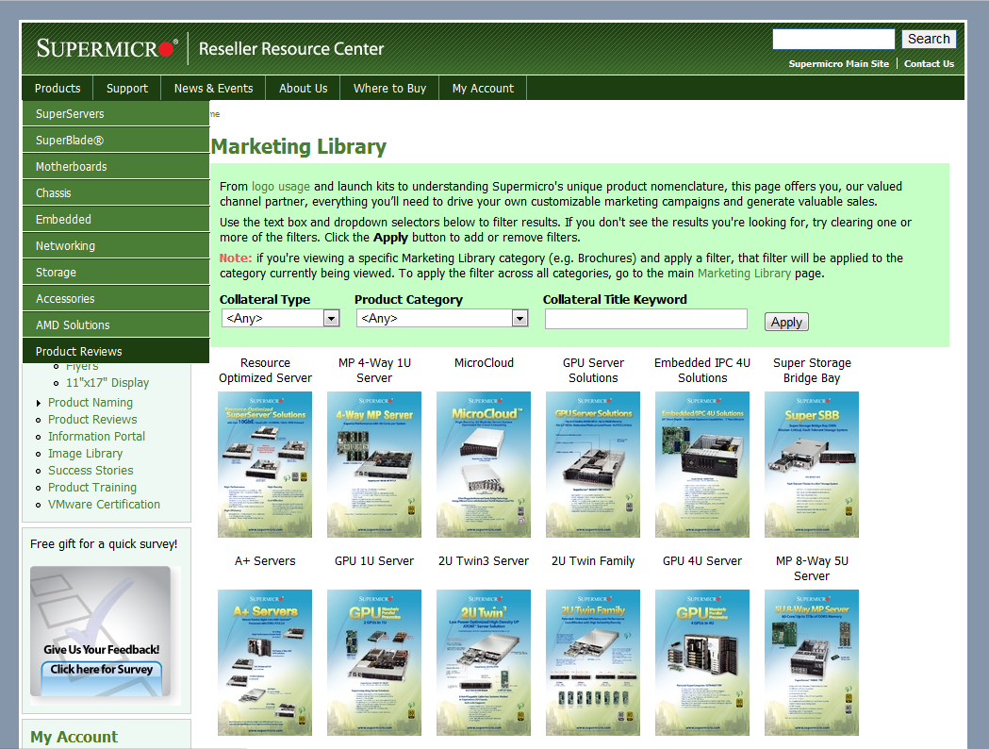989x749 pixels.
Task: Visit the Supermicro Main Site link
Action: [838, 64]
